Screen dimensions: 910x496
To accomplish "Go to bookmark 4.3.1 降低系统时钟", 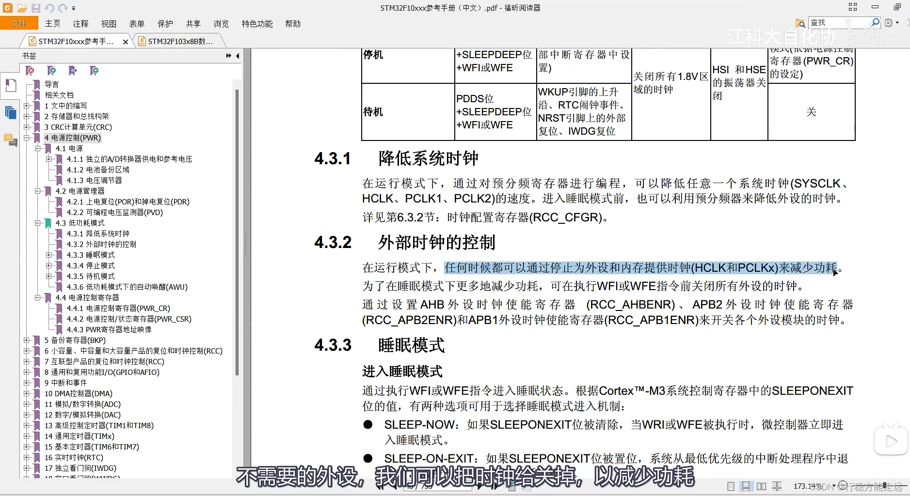I will 98,233.
